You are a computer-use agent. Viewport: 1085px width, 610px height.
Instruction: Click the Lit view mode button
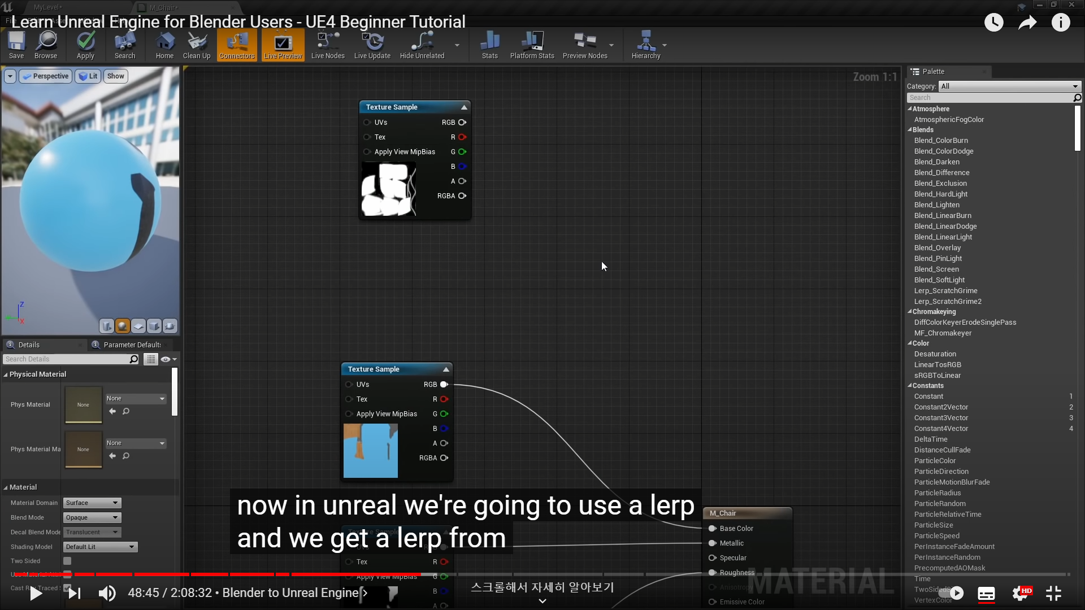[88, 76]
